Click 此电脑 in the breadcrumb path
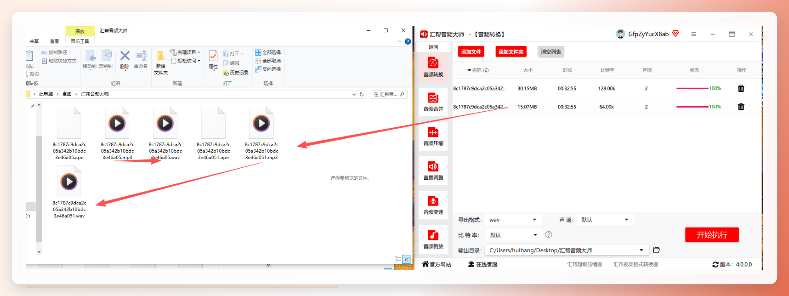 [x=46, y=94]
